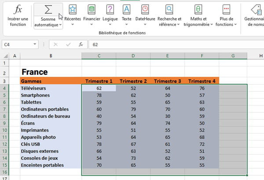
Task: Click the formula bar resize dots handle
Action: (x=44, y=44)
